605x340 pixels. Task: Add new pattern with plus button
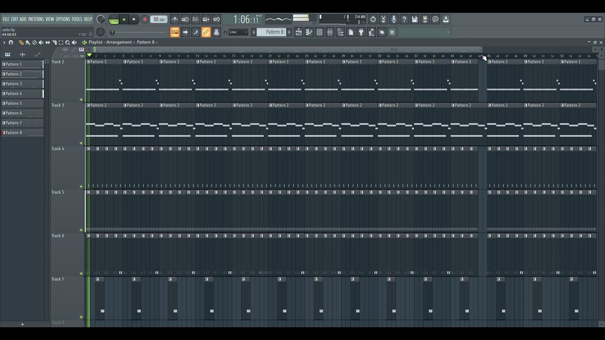pos(289,32)
